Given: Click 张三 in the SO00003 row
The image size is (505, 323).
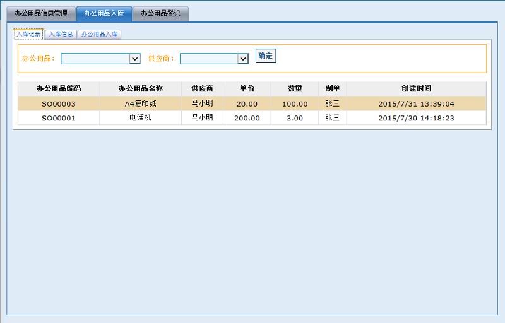Looking at the screenshot, I should tap(333, 103).
